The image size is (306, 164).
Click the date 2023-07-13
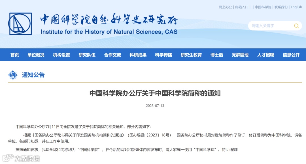click(x=155, y=105)
